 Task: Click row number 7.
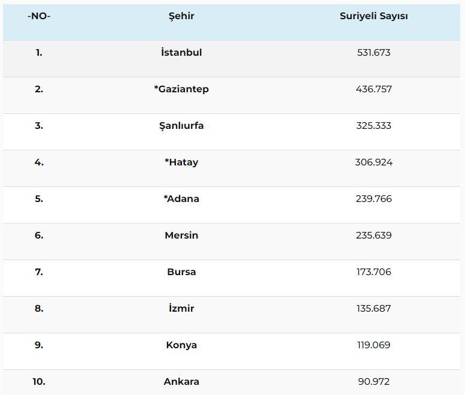pyautogui.click(x=39, y=272)
